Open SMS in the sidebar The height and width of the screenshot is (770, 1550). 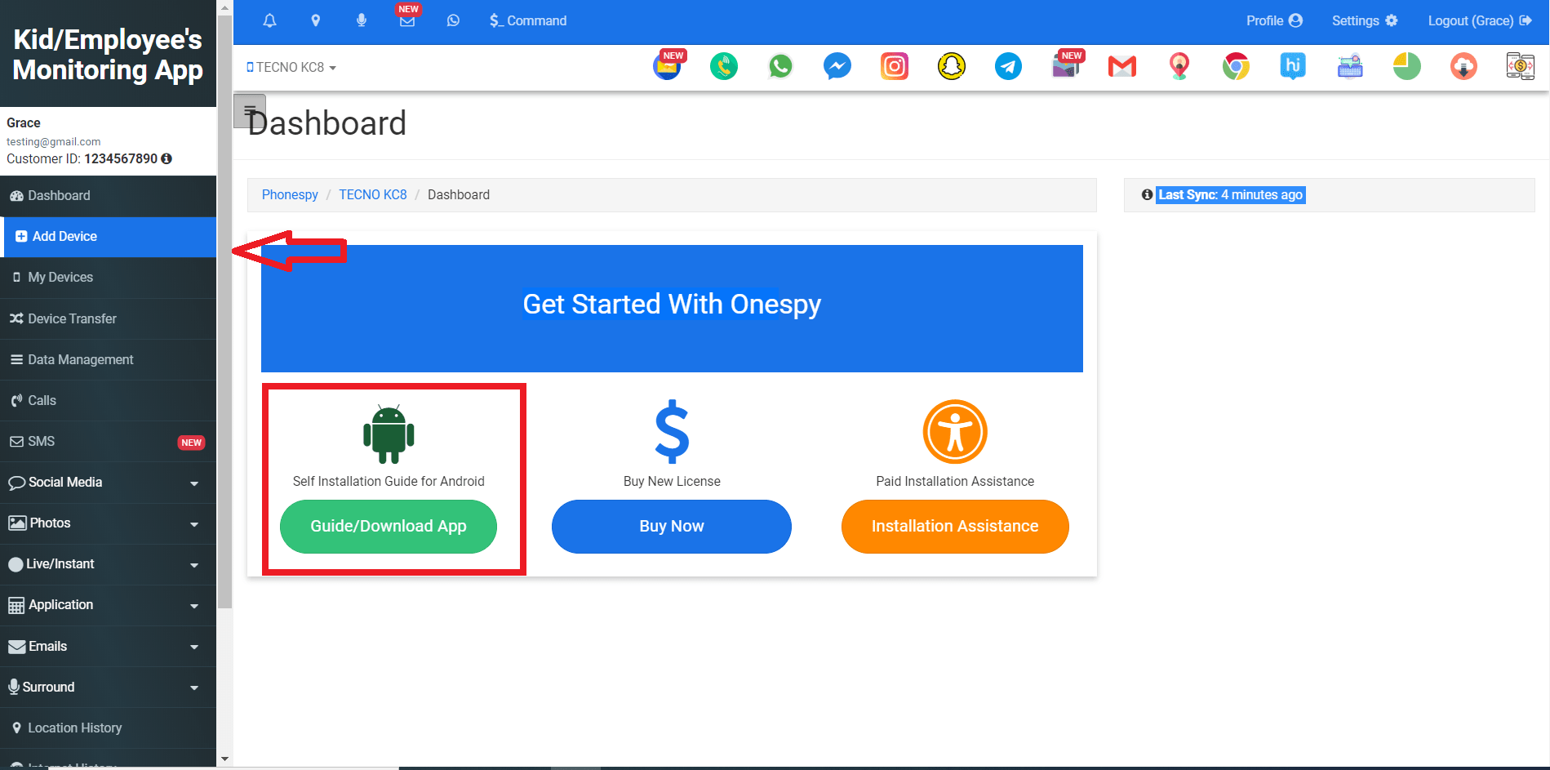point(108,441)
